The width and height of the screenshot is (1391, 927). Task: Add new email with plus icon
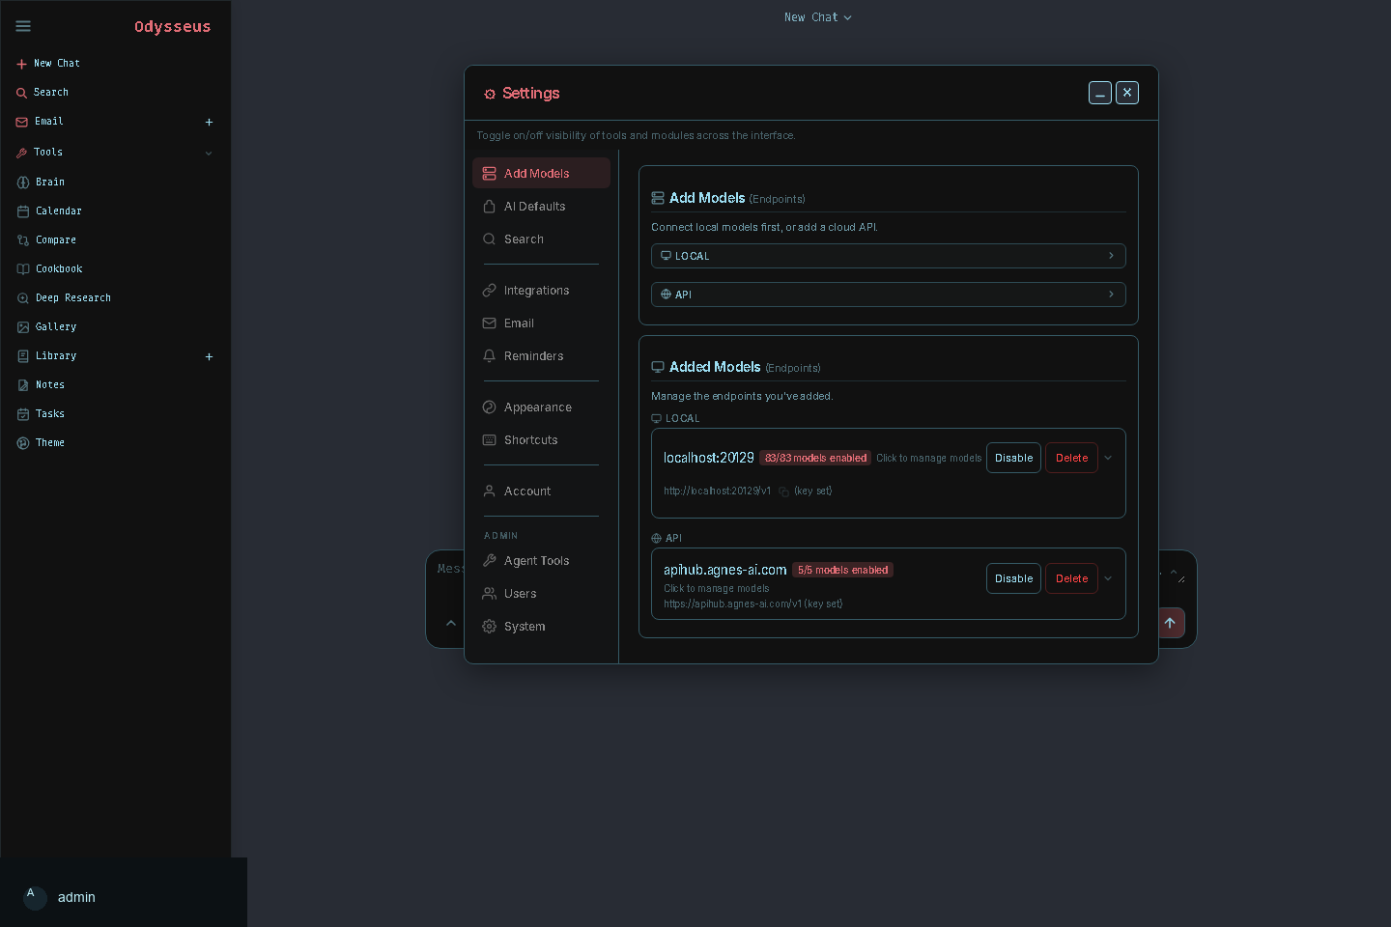click(209, 123)
